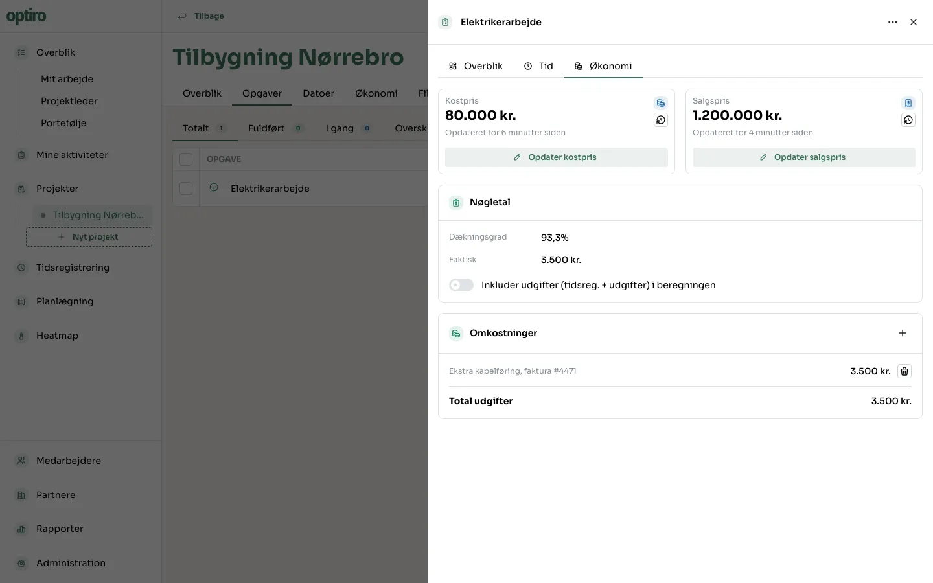Open the three-dot menu for Elektrikerarbejde

(x=893, y=22)
